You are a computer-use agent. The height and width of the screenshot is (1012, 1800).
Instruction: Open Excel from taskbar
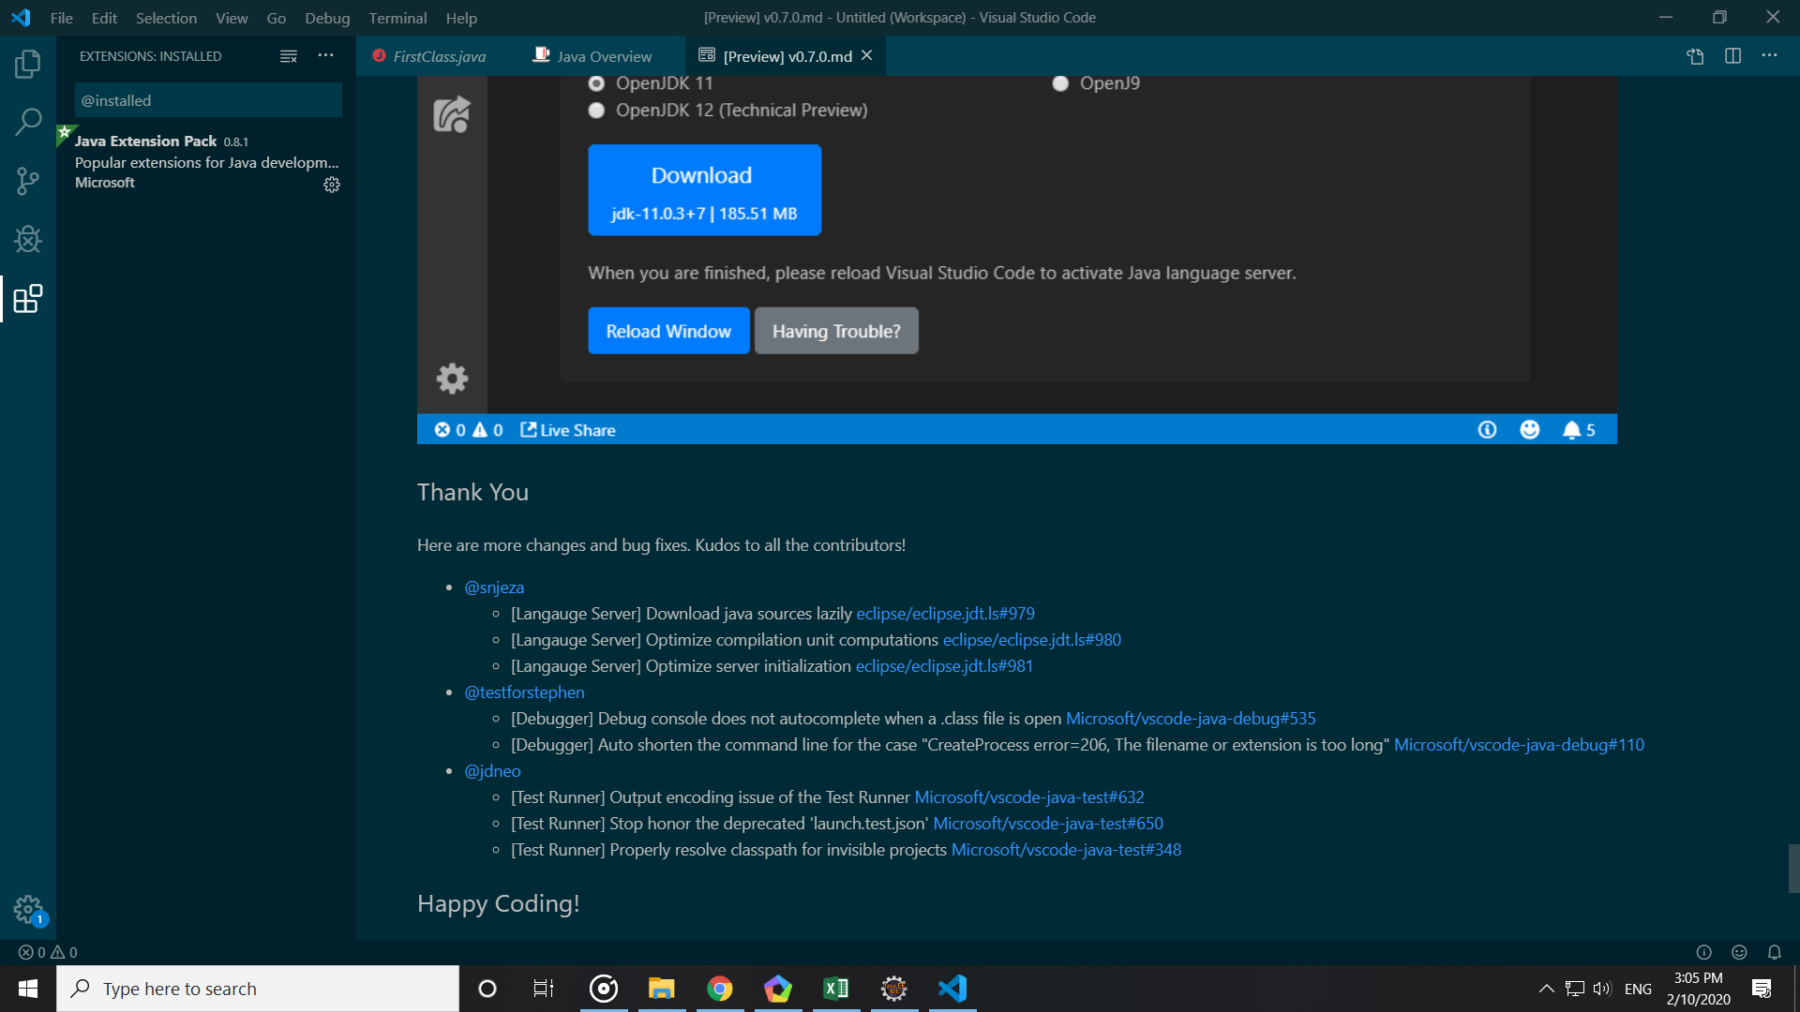point(836,989)
